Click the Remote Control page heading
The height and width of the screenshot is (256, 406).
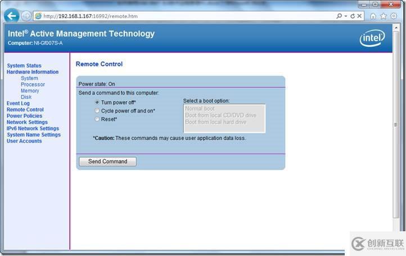point(99,64)
